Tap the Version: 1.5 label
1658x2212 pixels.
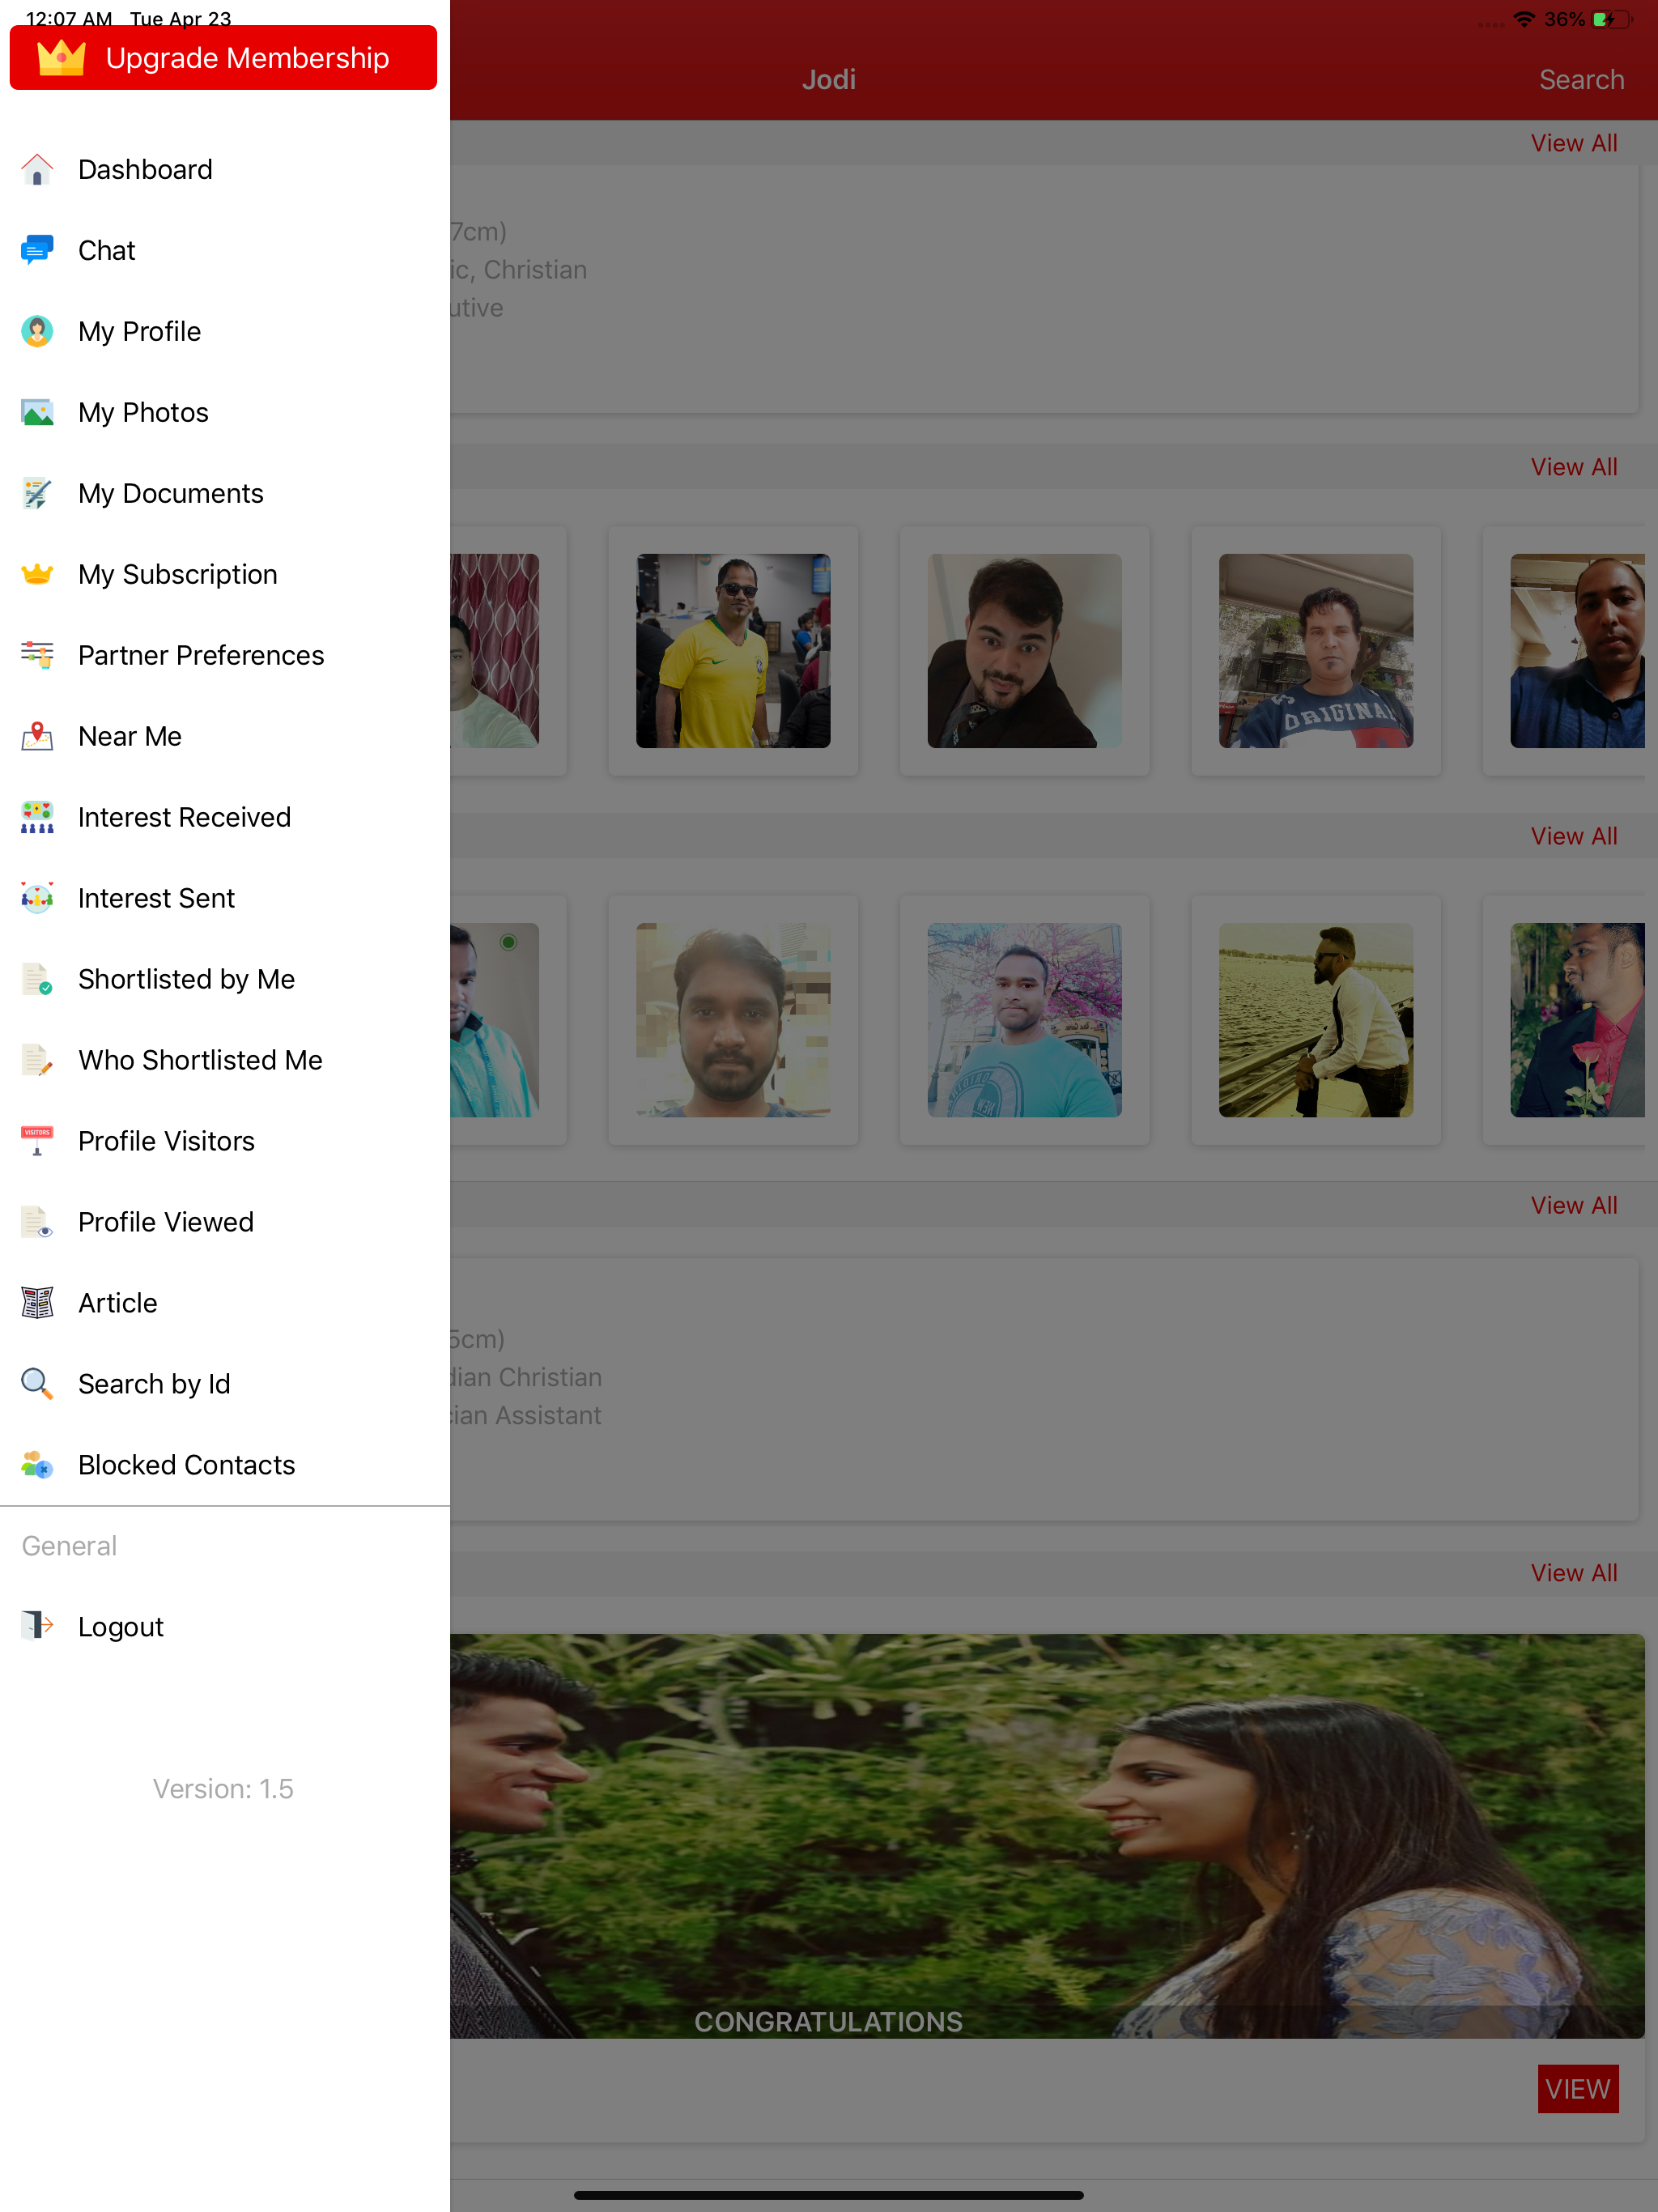click(x=223, y=1788)
